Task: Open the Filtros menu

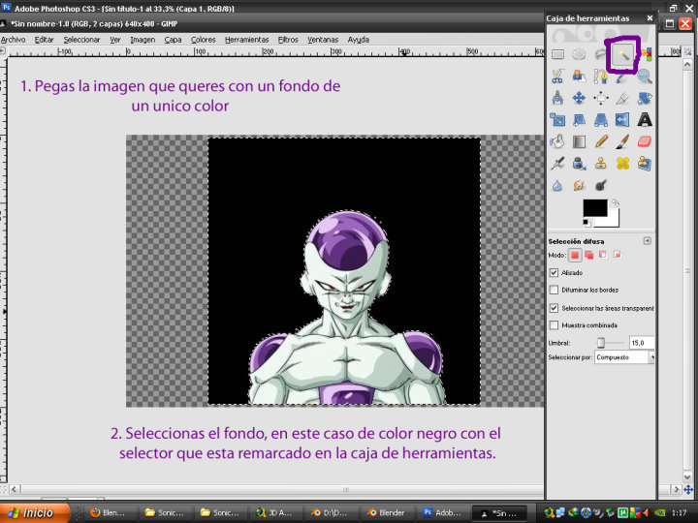Action: pyautogui.click(x=288, y=40)
